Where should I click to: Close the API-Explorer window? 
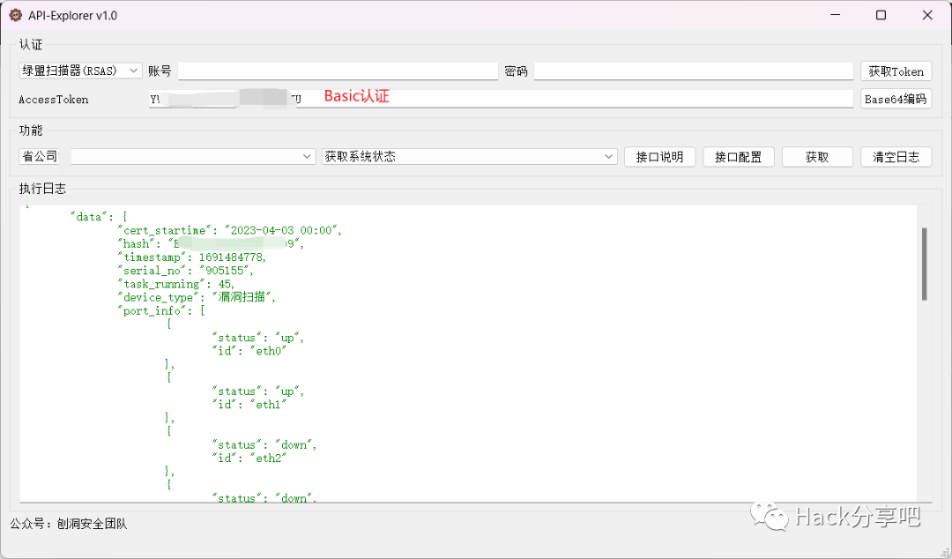pyautogui.click(x=927, y=15)
